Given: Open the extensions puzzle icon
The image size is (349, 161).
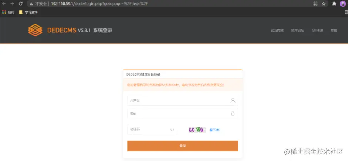Looking at the screenshot, I should [x=334, y=4].
